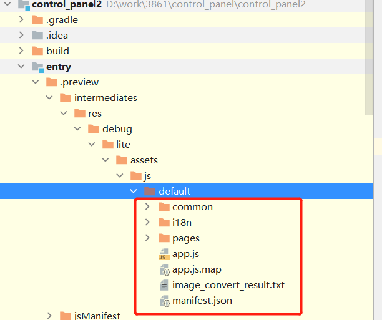This screenshot has height=320, width=382.
Task: Collapse the default folder
Action: click(133, 191)
